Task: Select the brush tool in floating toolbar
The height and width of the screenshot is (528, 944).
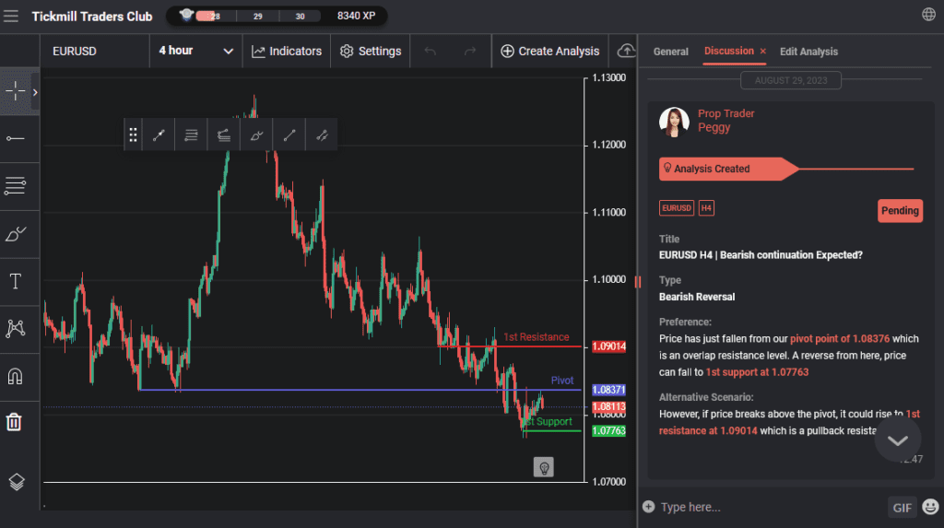Action: point(256,135)
